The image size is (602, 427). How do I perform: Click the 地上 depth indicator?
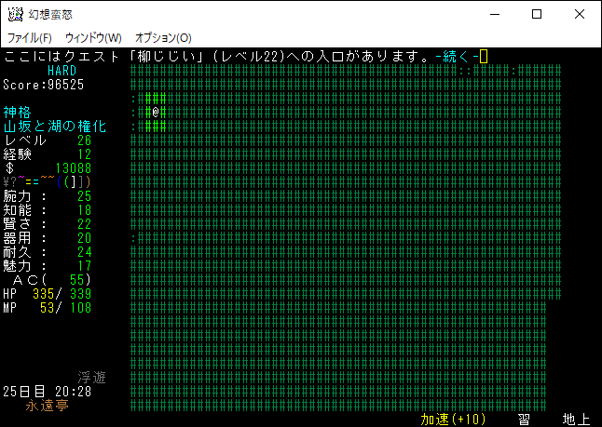(x=576, y=420)
